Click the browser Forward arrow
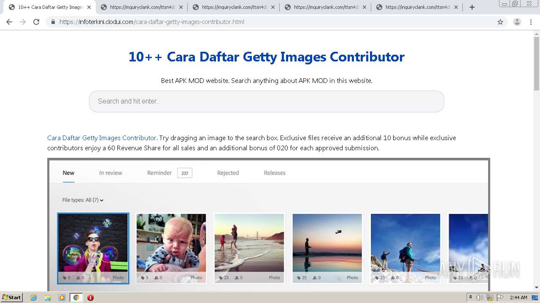Image resolution: width=540 pixels, height=303 pixels. click(23, 22)
